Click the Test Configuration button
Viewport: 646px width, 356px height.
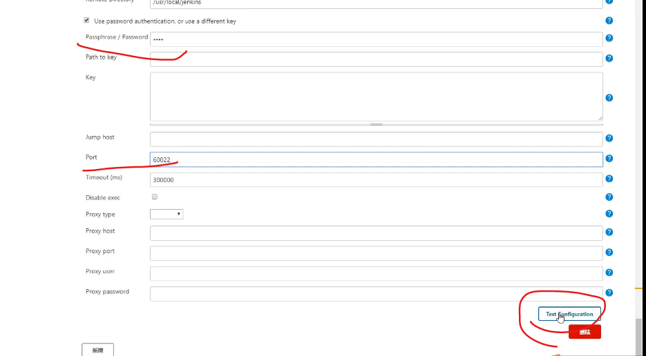click(569, 314)
